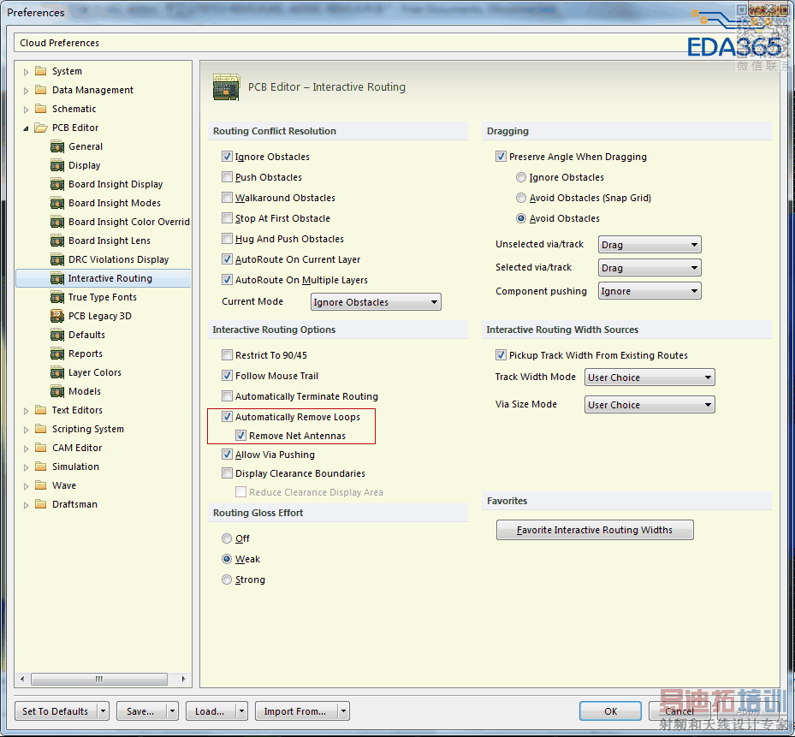Click the Data Management folder icon
This screenshot has width=795, height=737.
point(40,90)
